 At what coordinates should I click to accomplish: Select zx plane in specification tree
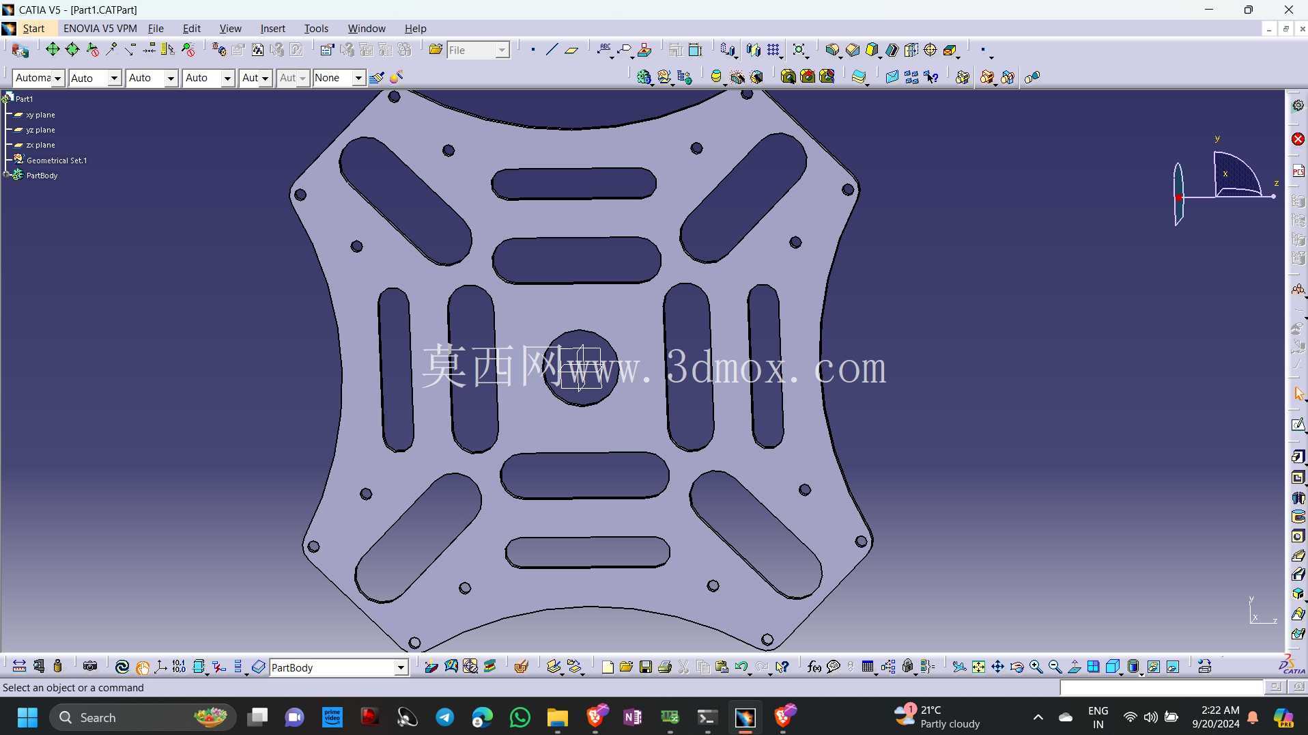pos(40,145)
